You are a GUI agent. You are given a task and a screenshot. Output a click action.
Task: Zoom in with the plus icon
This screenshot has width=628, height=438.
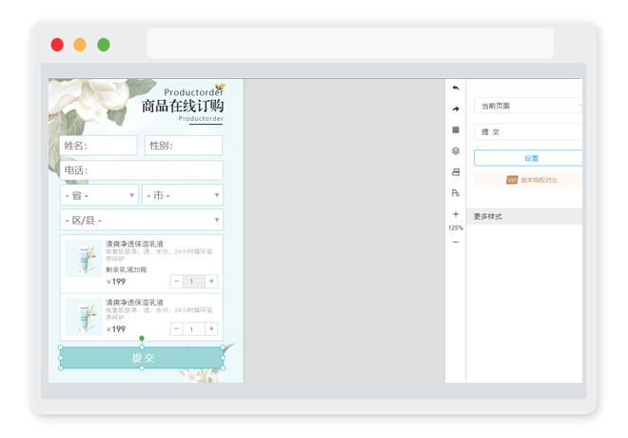(x=456, y=214)
